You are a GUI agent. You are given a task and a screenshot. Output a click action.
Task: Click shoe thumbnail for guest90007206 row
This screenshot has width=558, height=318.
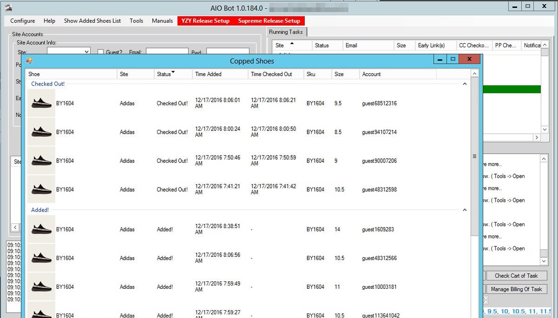[41, 161]
